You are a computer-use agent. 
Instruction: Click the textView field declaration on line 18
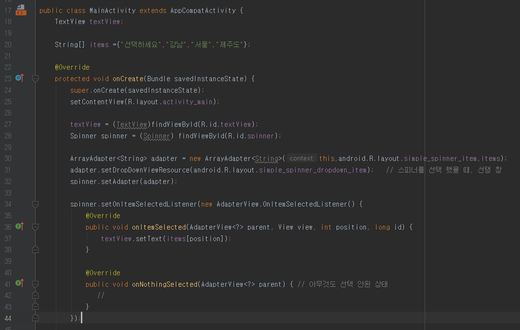point(105,22)
